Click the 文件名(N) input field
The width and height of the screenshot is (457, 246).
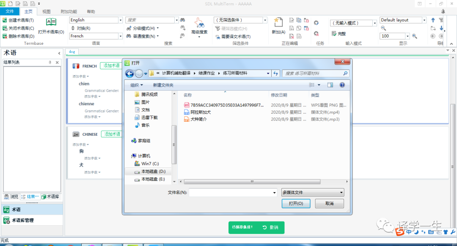[x=231, y=192]
